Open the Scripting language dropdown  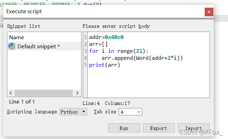[73, 112]
